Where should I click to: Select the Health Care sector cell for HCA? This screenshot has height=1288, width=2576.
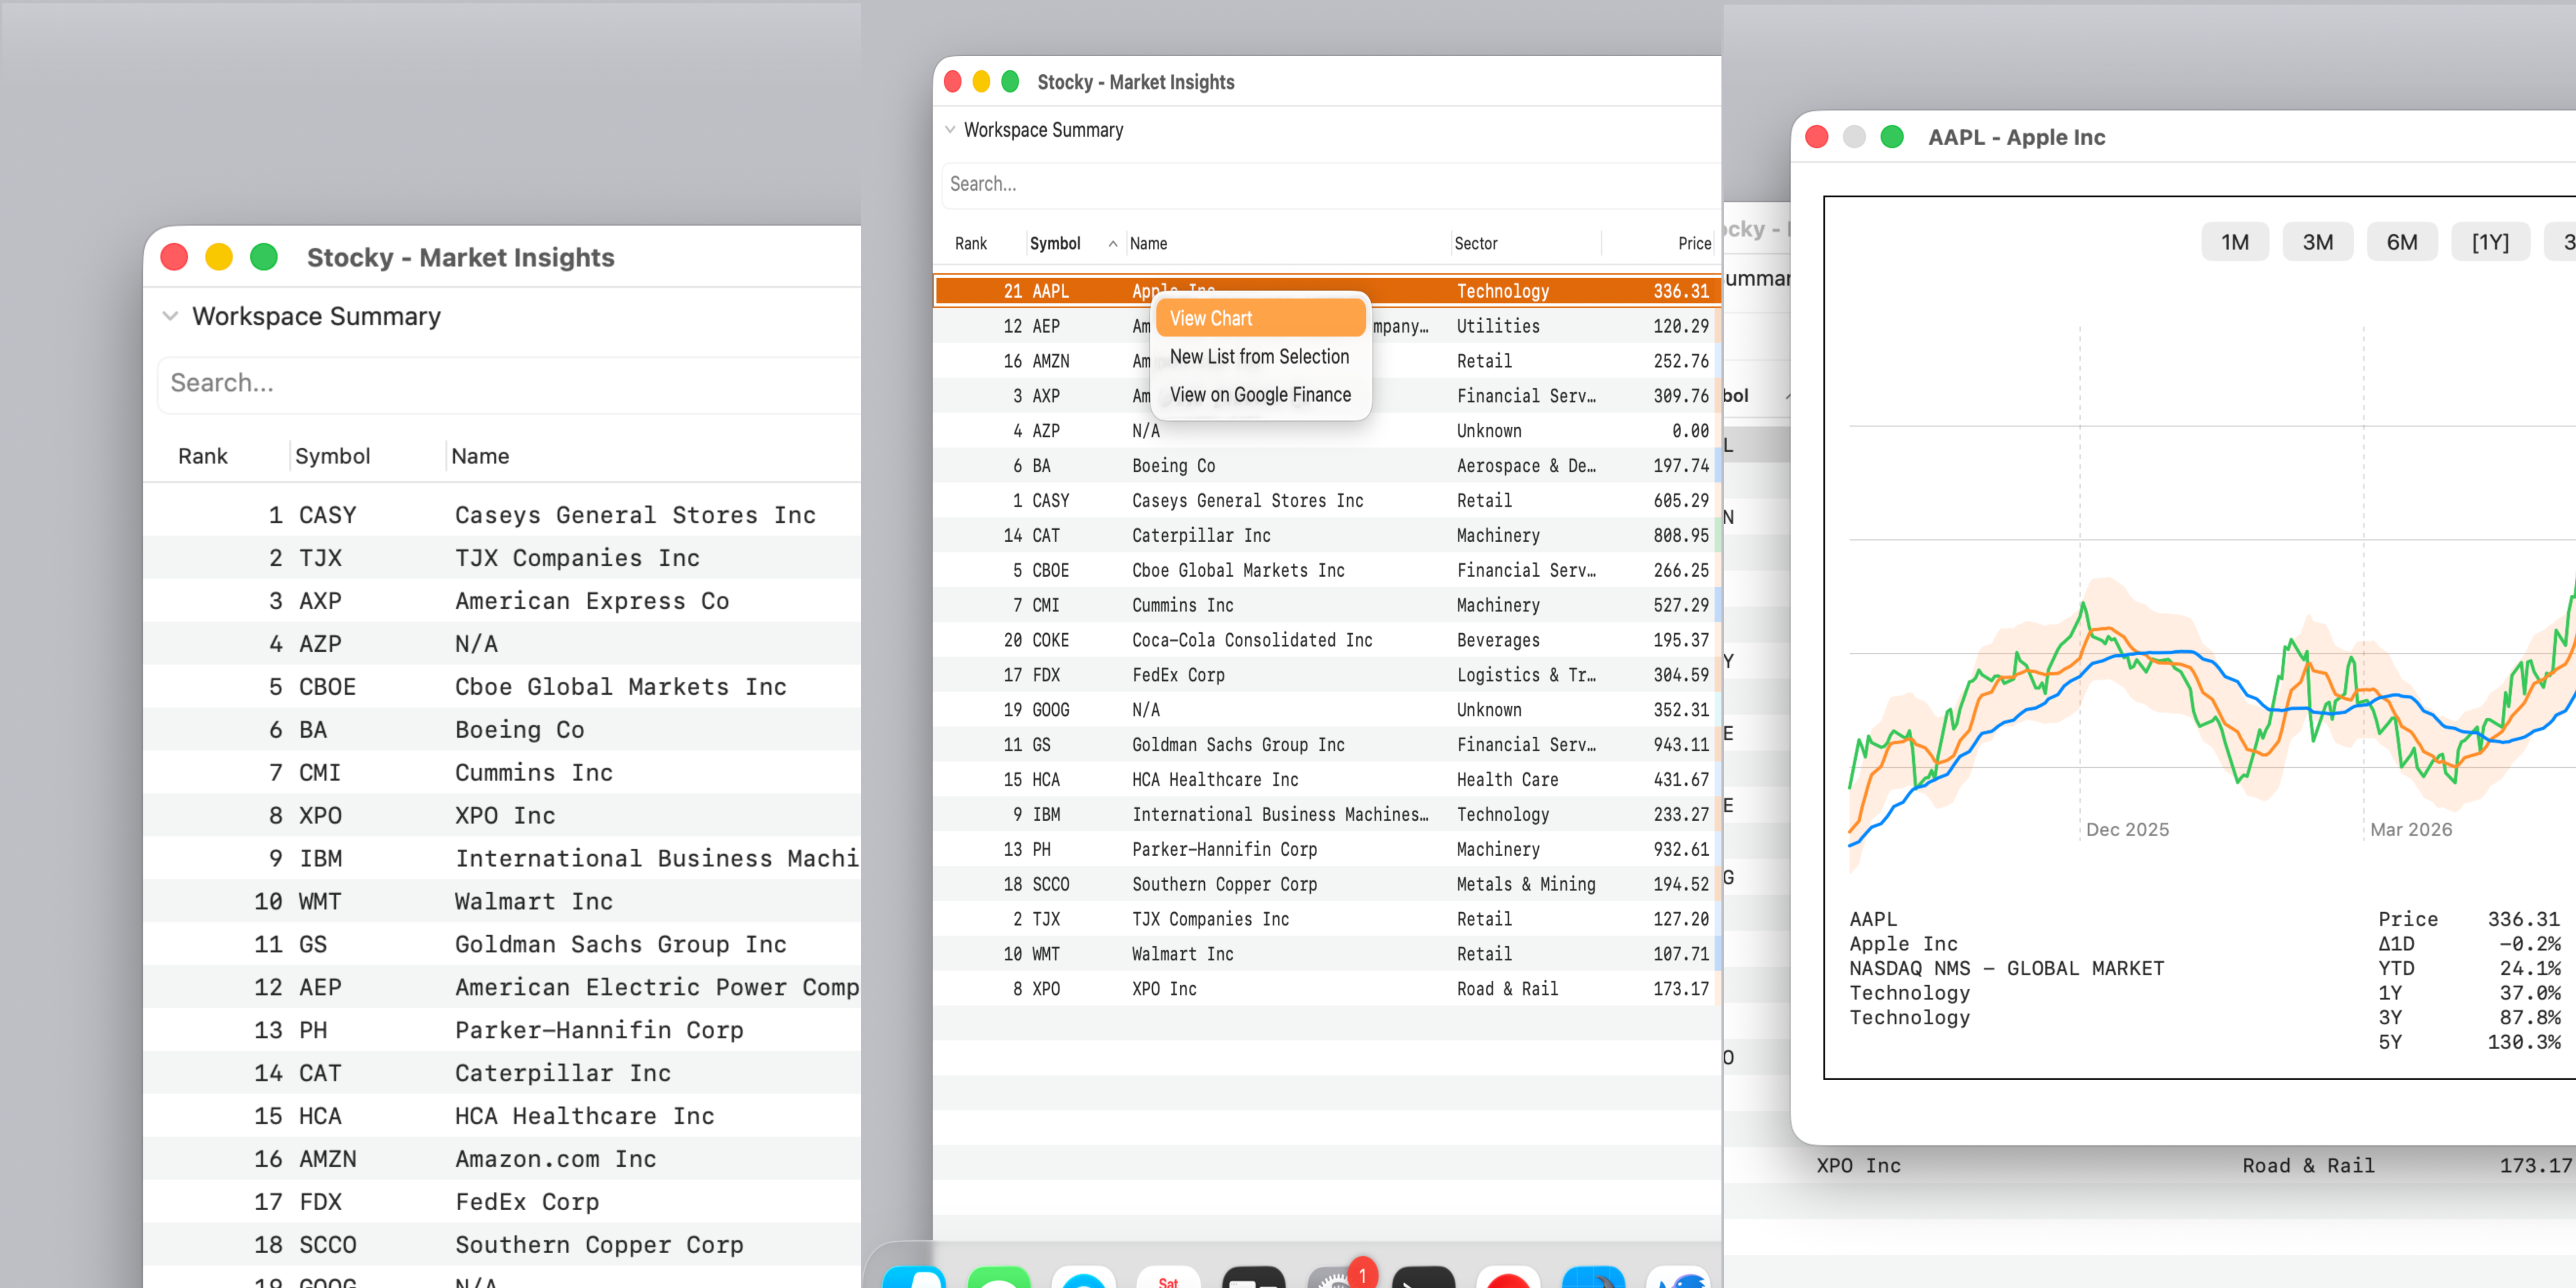point(1507,780)
